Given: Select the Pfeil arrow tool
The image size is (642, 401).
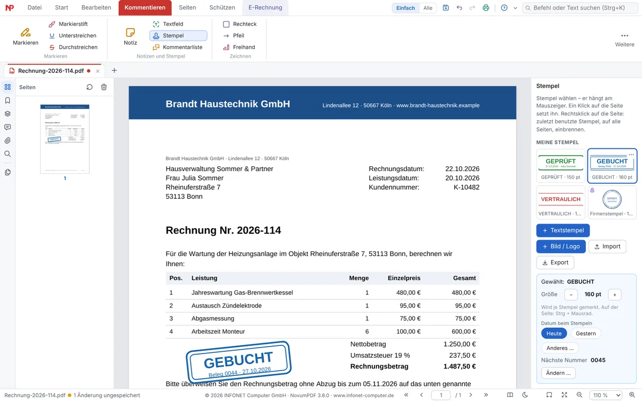Looking at the screenshot, I should coord(233,35).
